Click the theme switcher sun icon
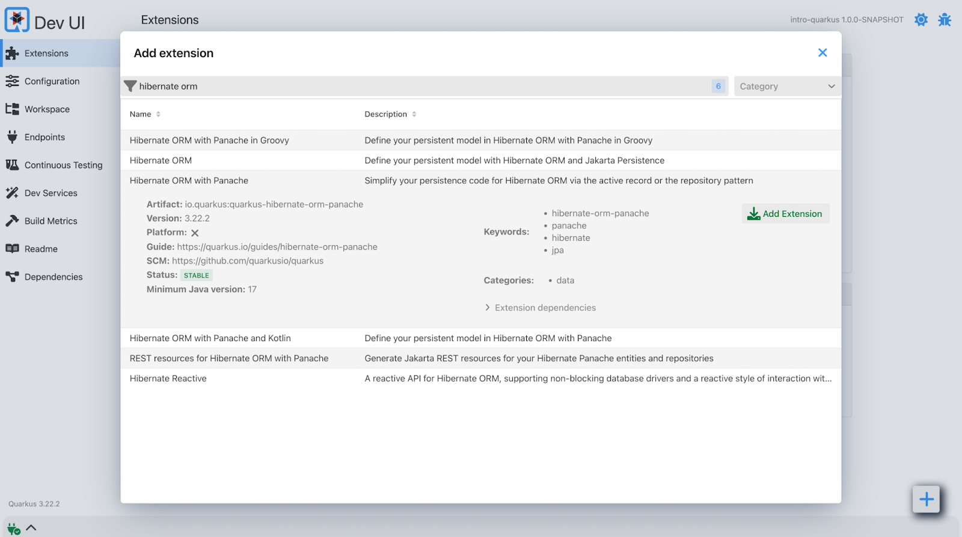Screen dimensions: 962x537 921,20
